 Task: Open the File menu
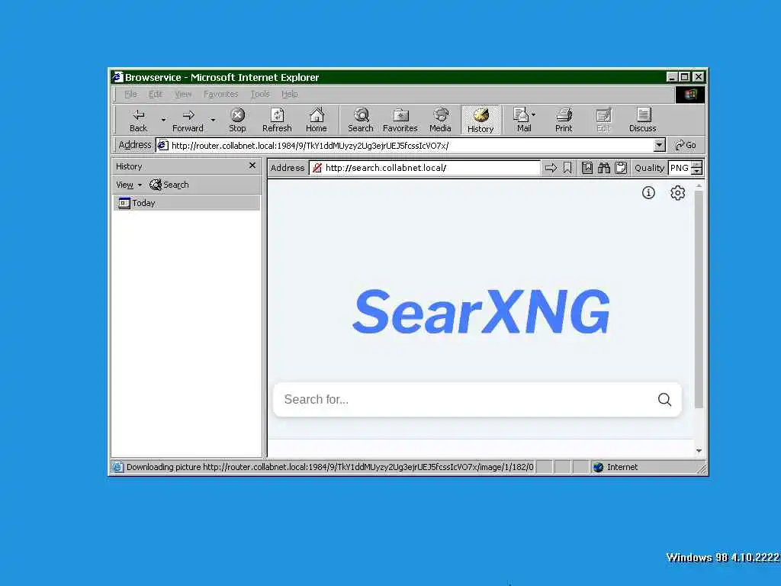(x=130, y=94)
